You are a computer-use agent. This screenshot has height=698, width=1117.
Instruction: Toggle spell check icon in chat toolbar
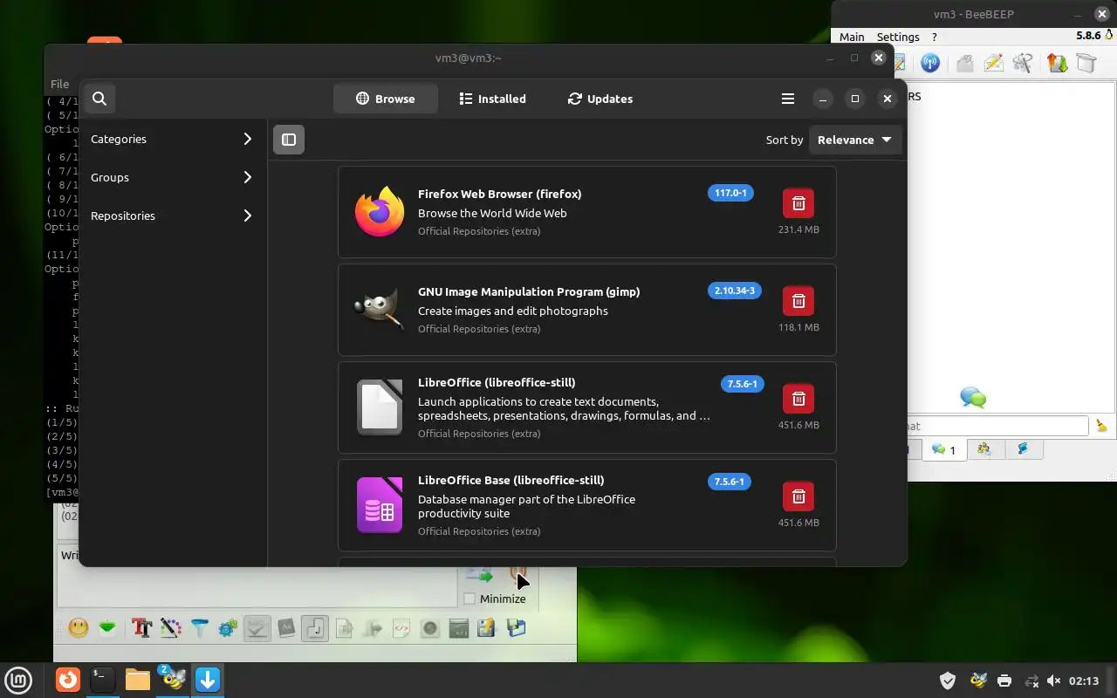click(x=257, y=627)
